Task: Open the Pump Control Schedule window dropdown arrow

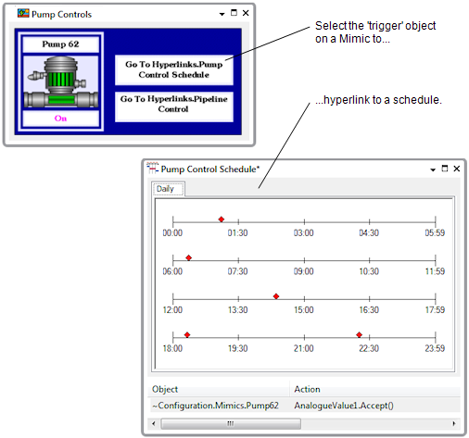Action: click(x=433, y=169)
